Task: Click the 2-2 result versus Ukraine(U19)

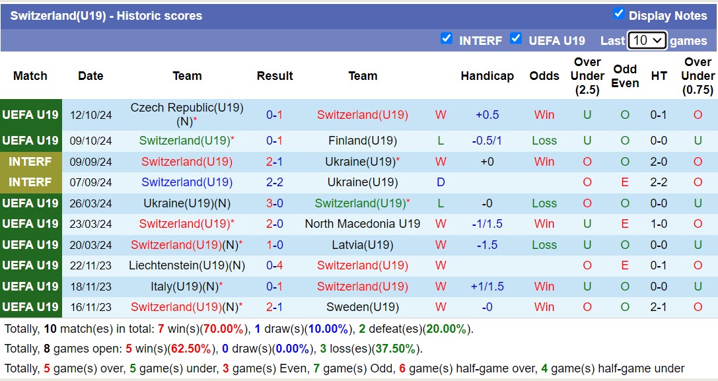Action: [x=275, y=182]
